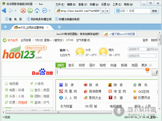Screen dimensions: 162x121
Task: Click the 搜索 button in toolbar
Action: click(x=154, y=11)
